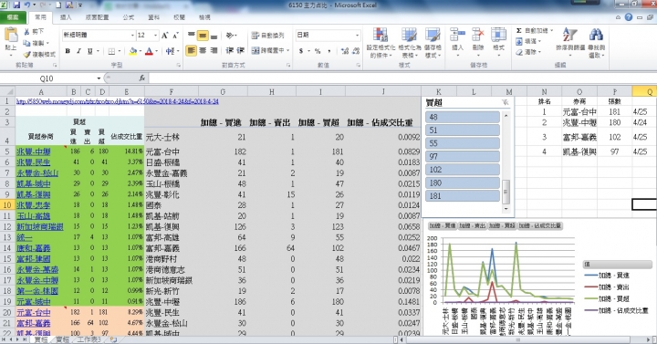Click chart field button 加總 - 買進
This screenshot has width=657, height=344.
pyautogui.click(x=443, y=226)
